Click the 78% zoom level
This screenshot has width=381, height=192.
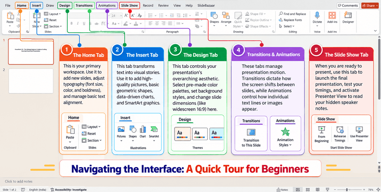371,189
